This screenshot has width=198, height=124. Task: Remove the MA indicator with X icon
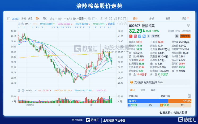coord(23,24)
